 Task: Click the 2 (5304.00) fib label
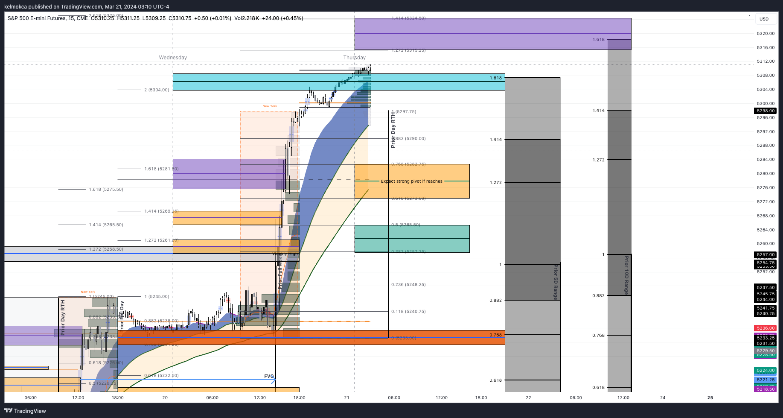(157, 90)
